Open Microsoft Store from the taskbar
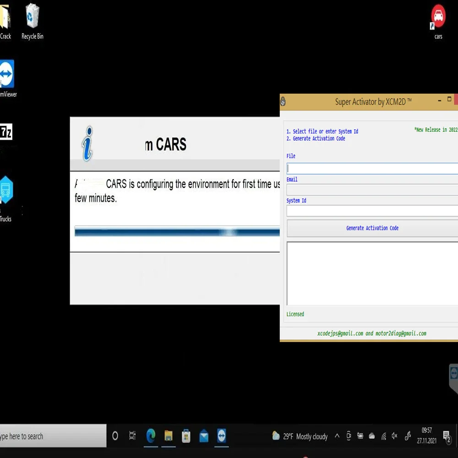This screenshot has width=458, height=458. [x=186, y=436]
